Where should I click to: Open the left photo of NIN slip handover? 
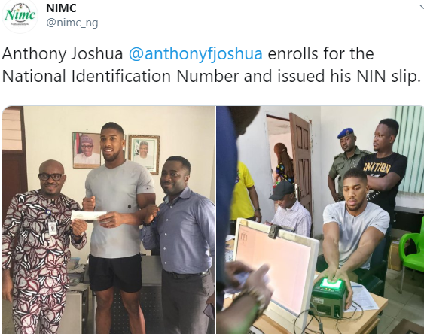coord(108,220)
